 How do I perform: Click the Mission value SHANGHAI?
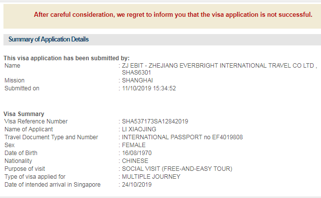[137, 80]
